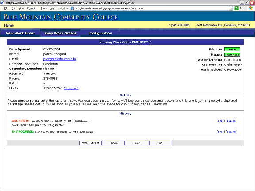Click EDIT link for ASSIGNED history entry
The image size is (255, 191).
221,121
